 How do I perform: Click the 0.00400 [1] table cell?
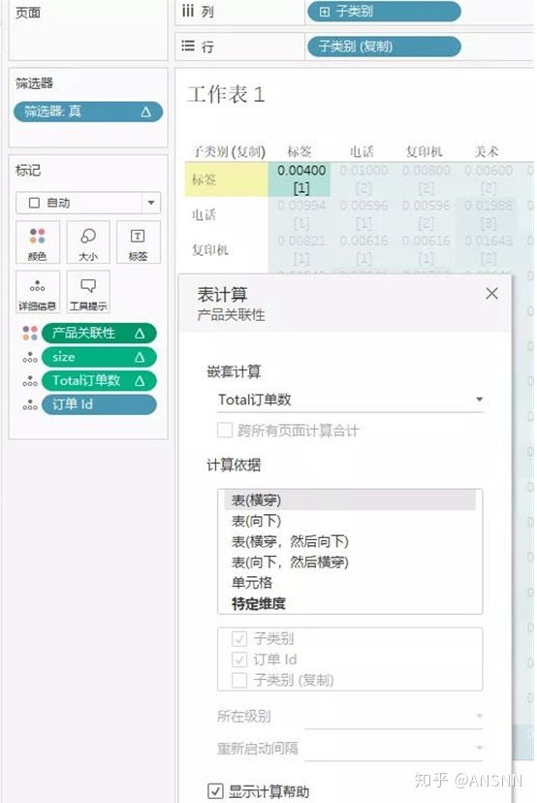(x=300, y=179)
